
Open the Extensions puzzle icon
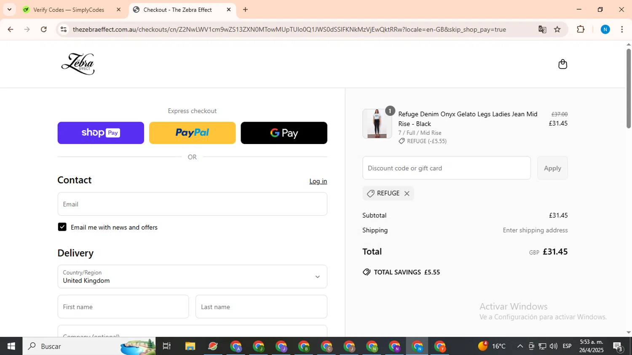tap(581, 29)
